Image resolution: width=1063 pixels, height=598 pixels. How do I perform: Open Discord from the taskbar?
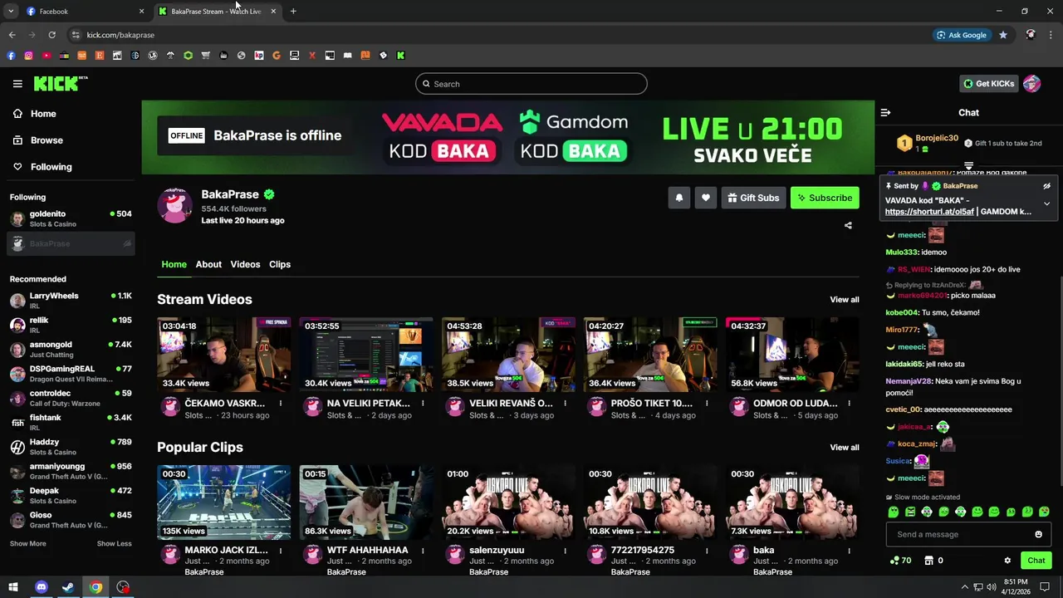(42, 587)
